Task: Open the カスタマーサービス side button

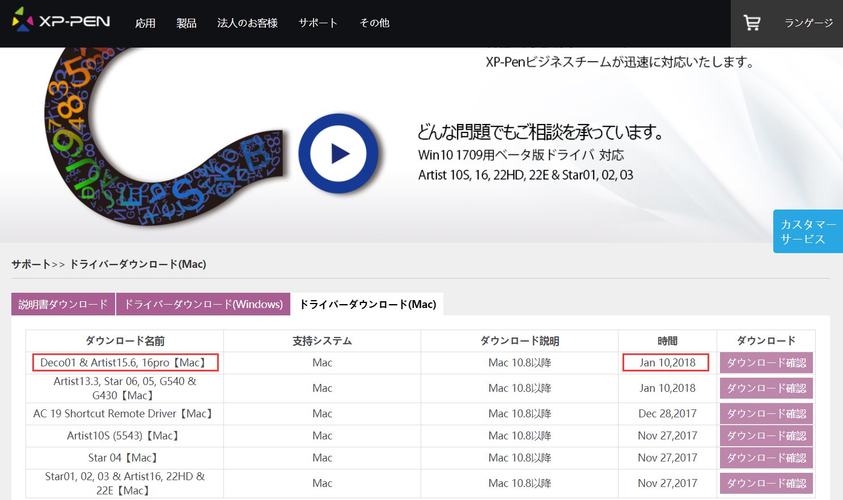Action: coord(808,232)
